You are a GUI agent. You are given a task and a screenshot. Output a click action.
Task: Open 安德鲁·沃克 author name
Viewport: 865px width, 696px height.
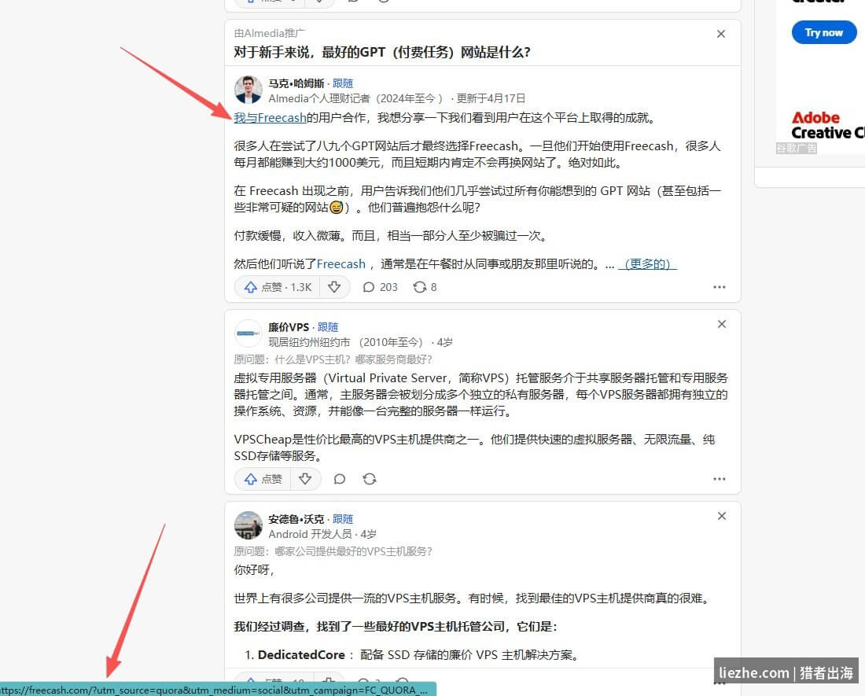tap(296, 519)
